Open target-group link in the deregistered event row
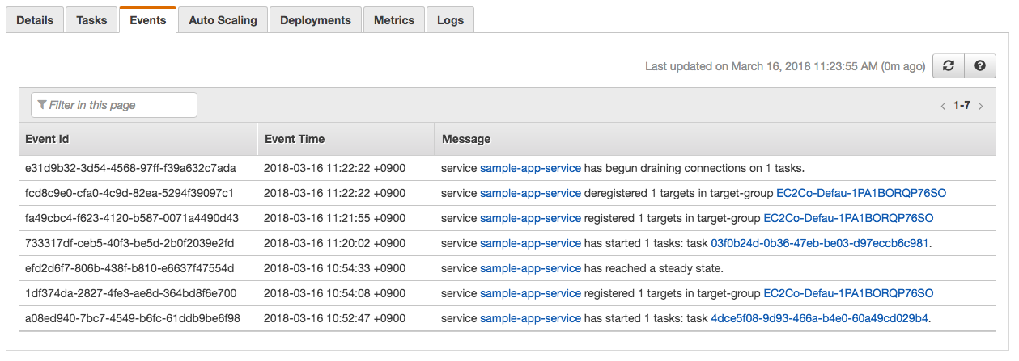Viewport: 1019px width, 361px height. (x=860, y=193)
